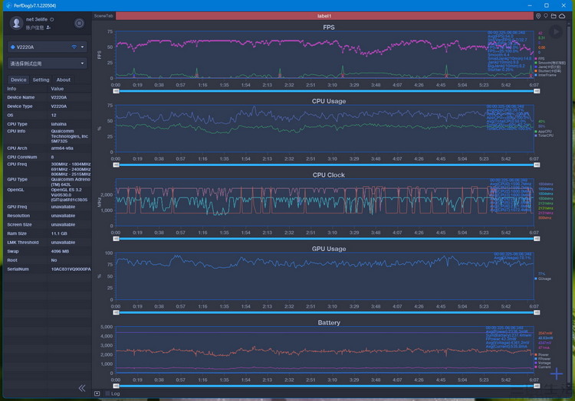Select the Ram Size 11.1 GB value

59,233
